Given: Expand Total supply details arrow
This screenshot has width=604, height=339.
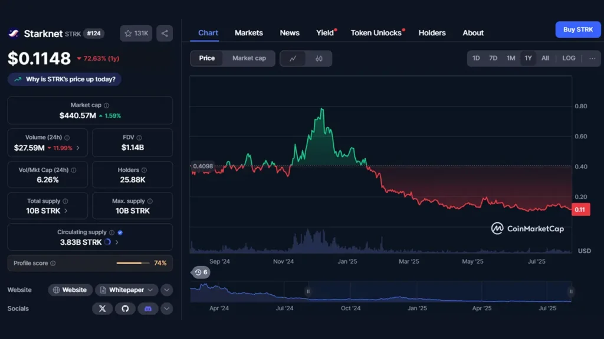Looking at the screenshot, I should tap(66, 211).
